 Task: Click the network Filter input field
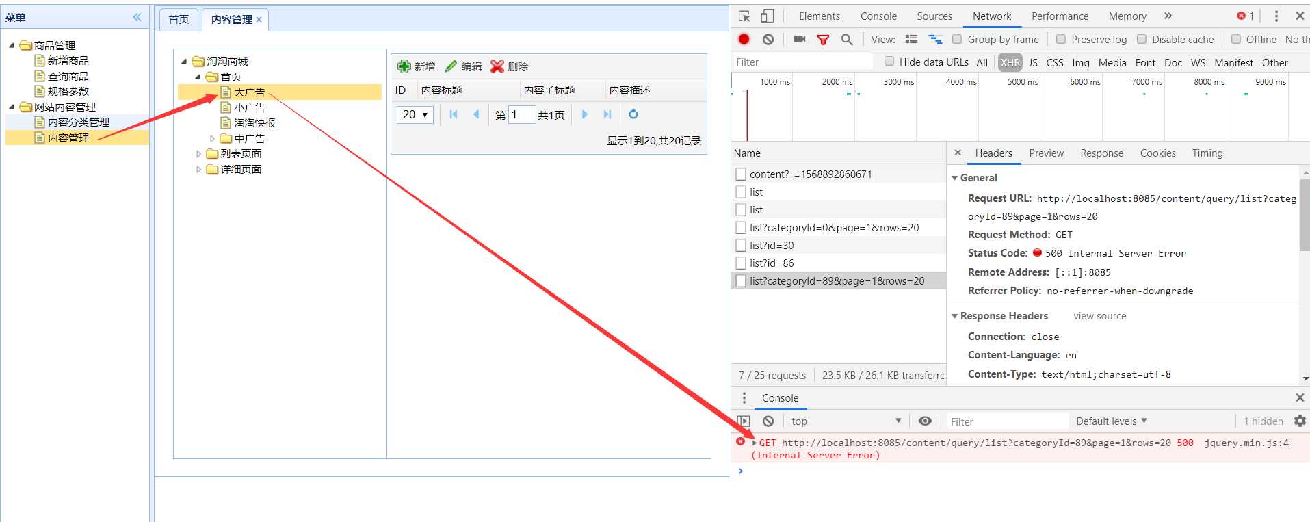(x=802, y=62)
